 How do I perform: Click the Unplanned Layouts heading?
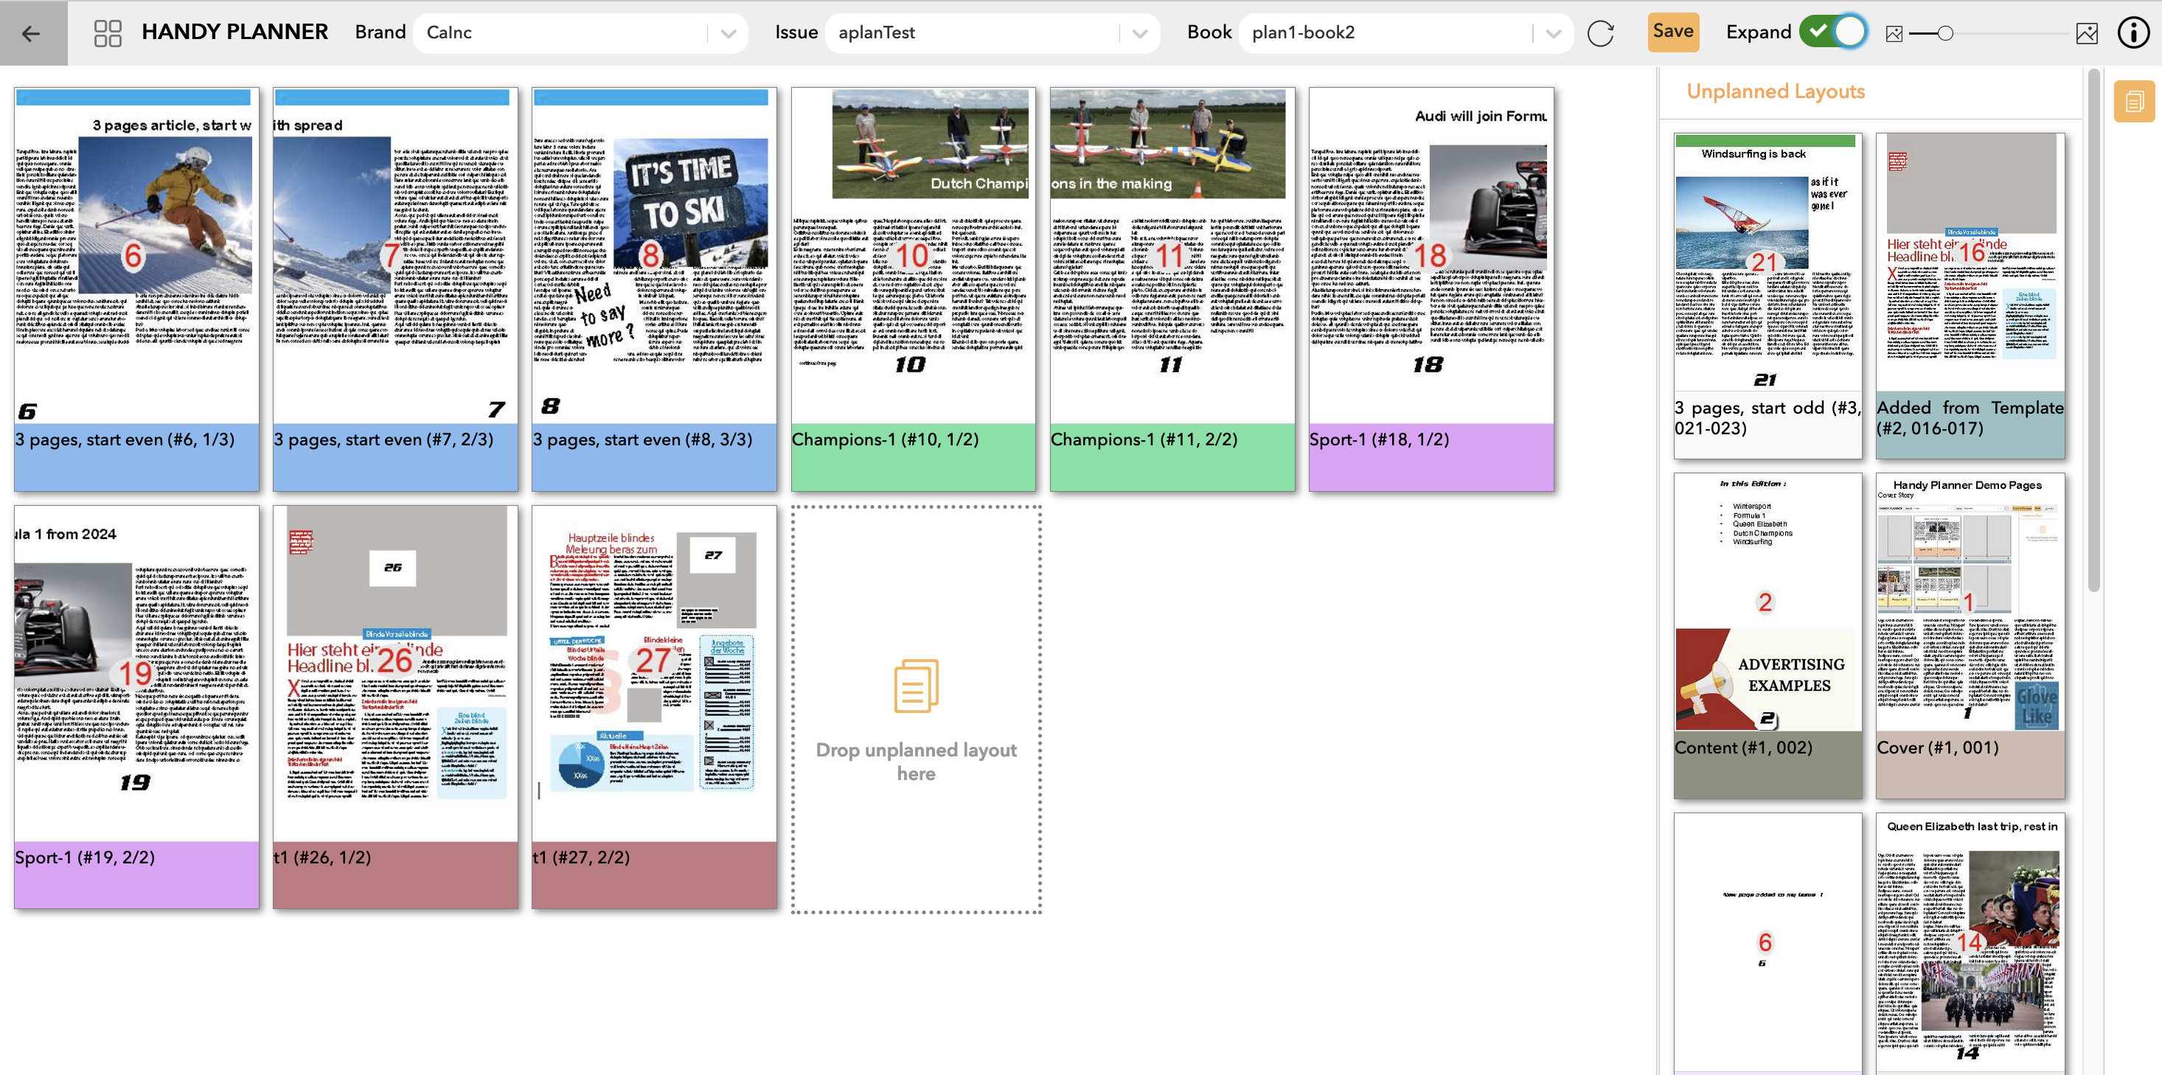click(1775, 91)
